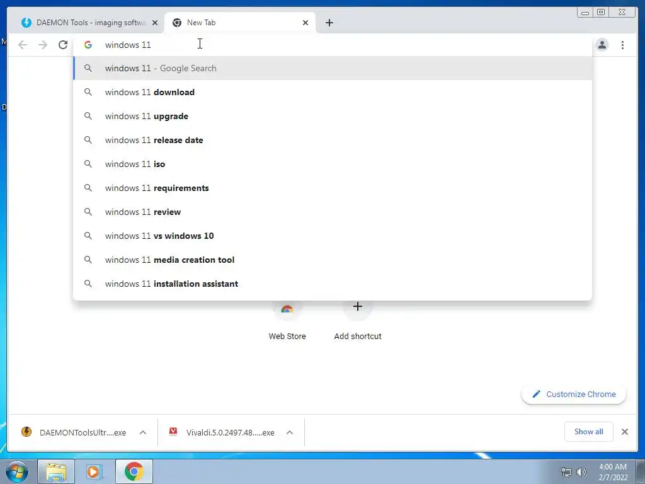Open the Chrome three-dot menu
Screen dimensions: 645x484
click(622, 45)
